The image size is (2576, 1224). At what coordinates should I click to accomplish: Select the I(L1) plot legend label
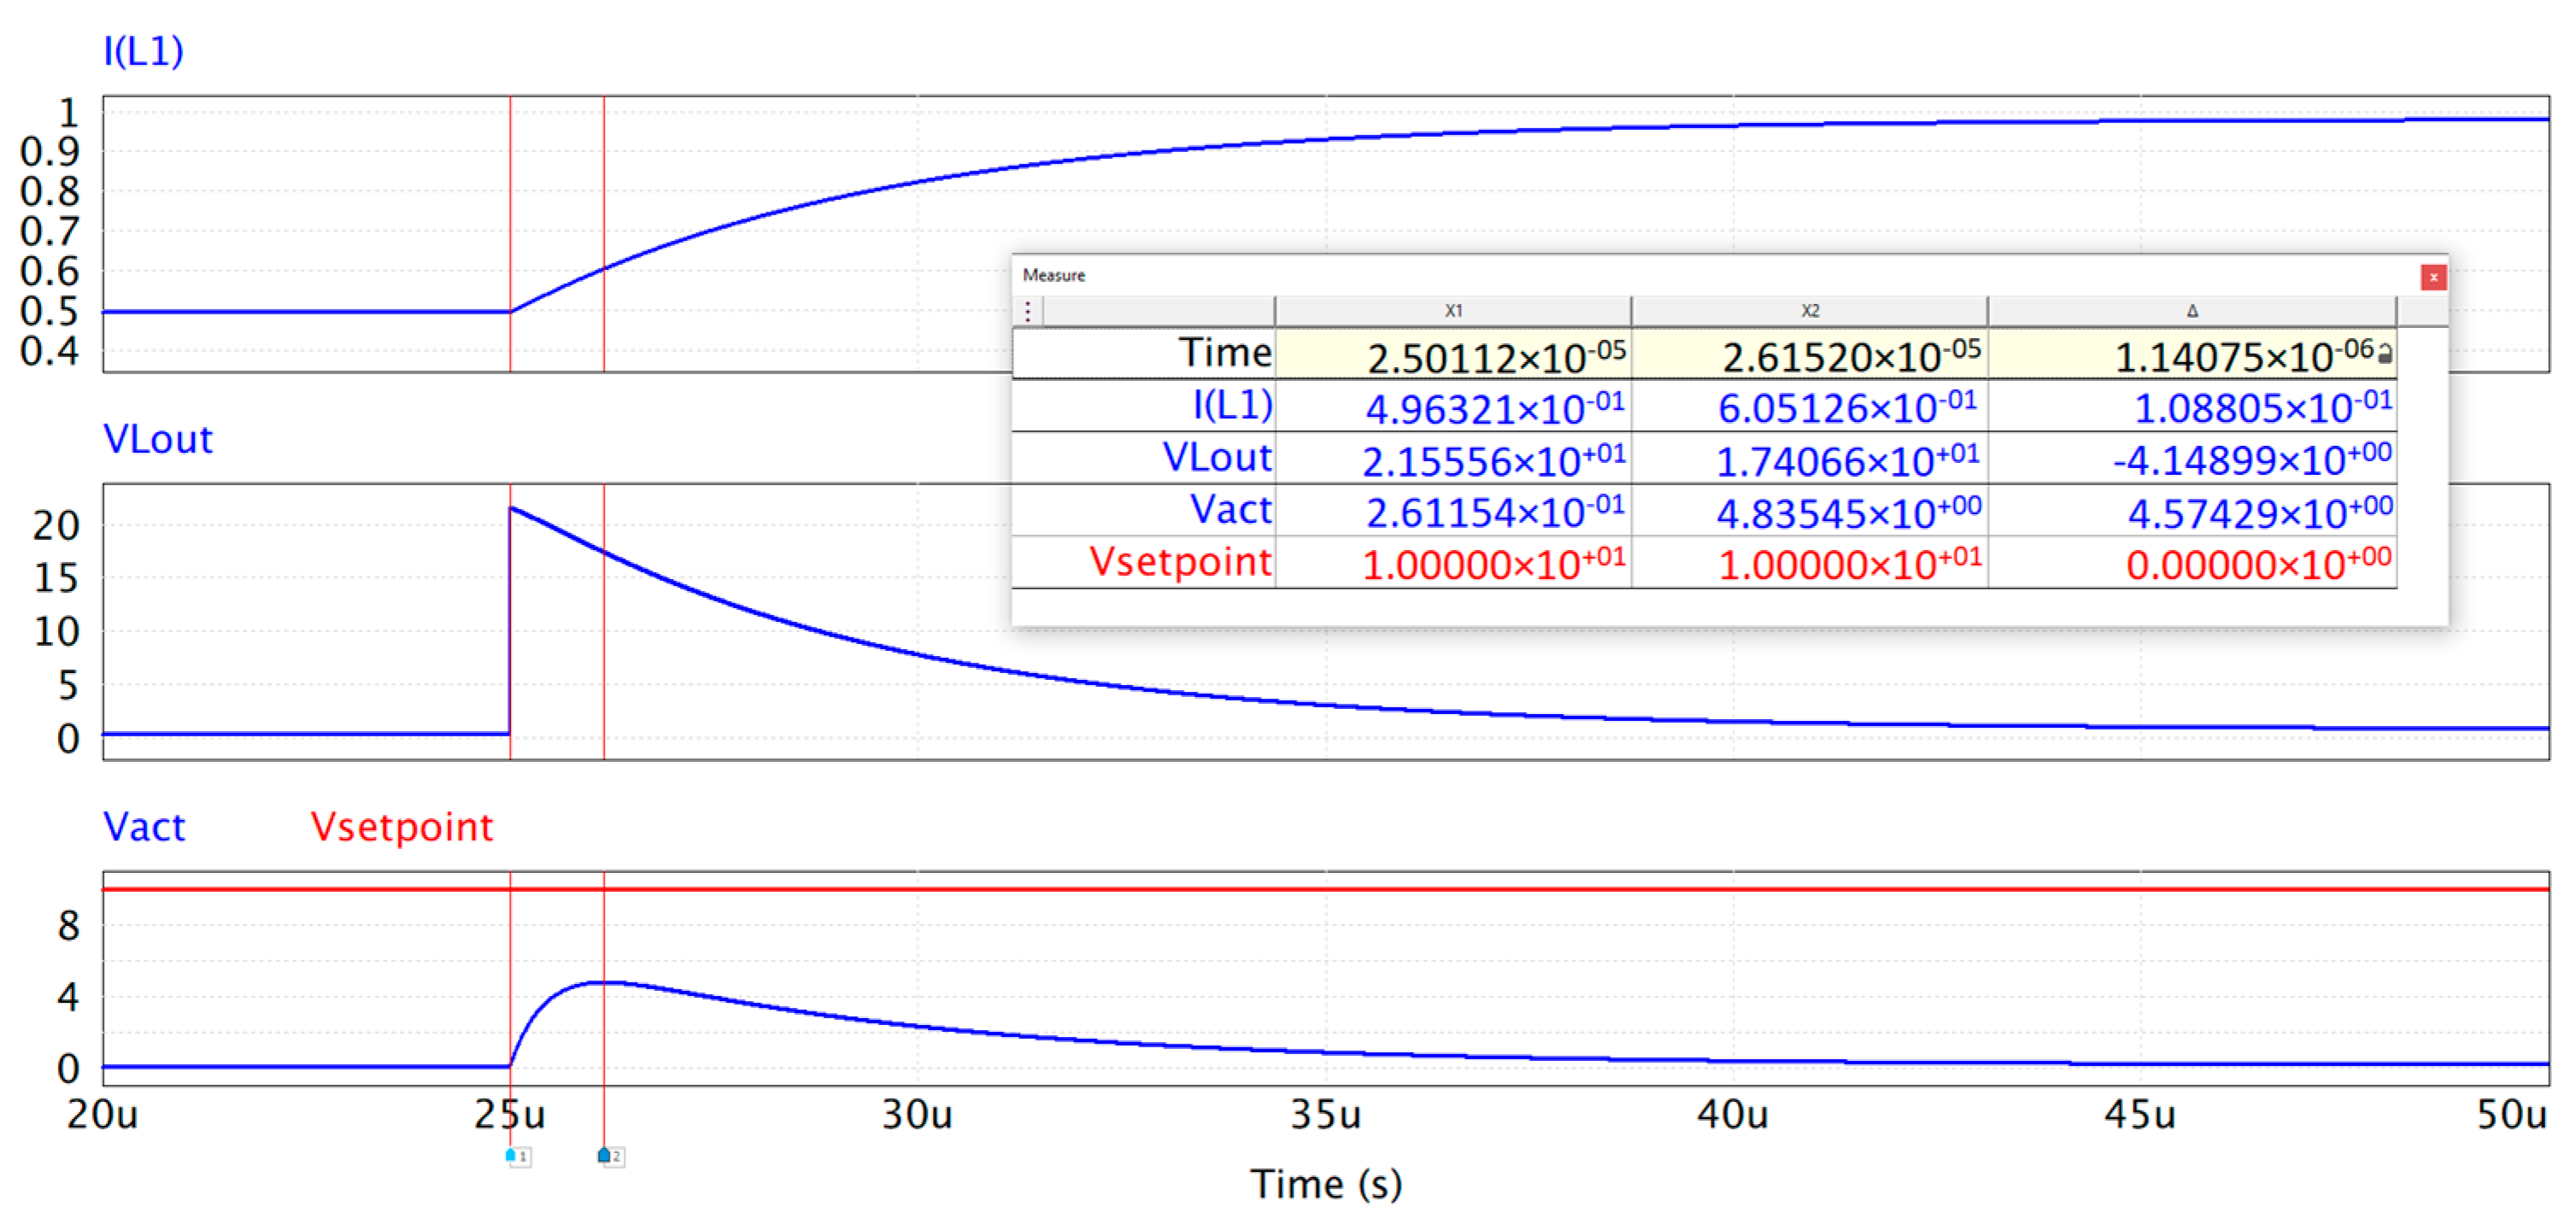(144, 50)
